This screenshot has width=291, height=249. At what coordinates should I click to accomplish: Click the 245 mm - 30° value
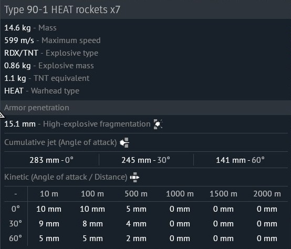click(x=145, y=160)
